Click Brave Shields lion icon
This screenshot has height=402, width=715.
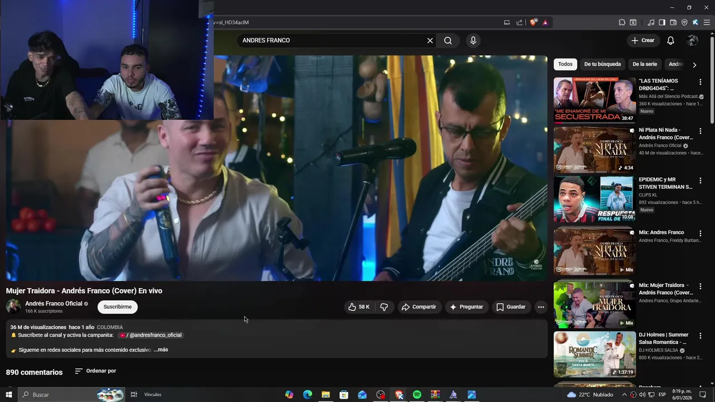pos(533,22)
